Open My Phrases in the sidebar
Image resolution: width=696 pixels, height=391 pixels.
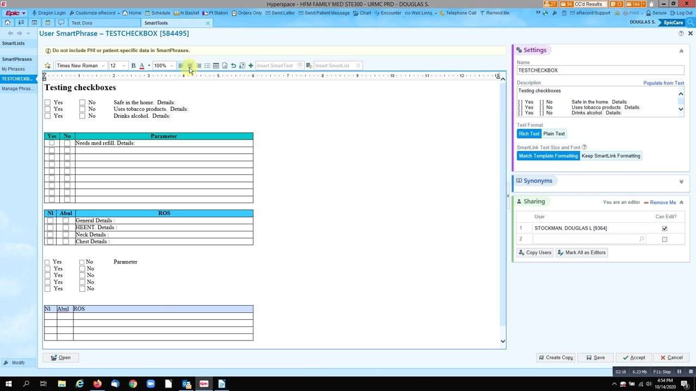[x=13, y=70]
